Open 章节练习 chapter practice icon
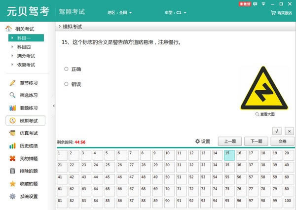The width and height of the screenshot is (296, 210). click(12, 82)
